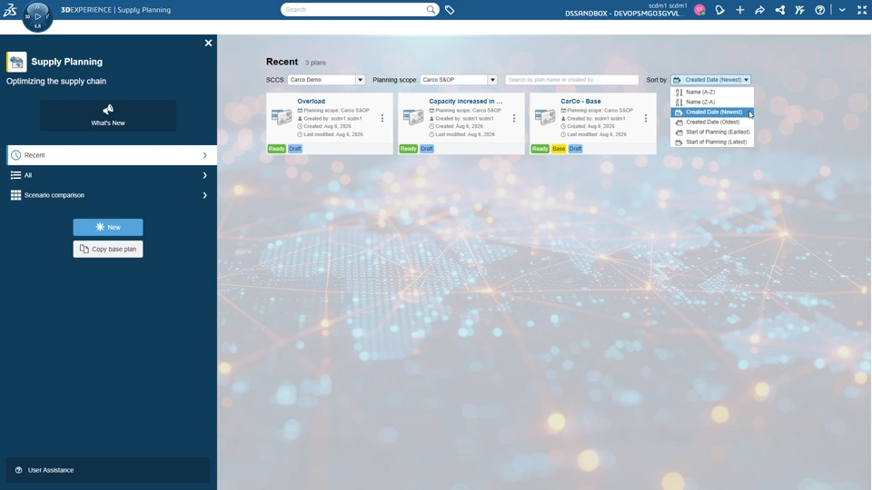Open What's New megaphone tile
Image resolution: width=872 pixels, height=490 pixels.
tap(108, 115)
